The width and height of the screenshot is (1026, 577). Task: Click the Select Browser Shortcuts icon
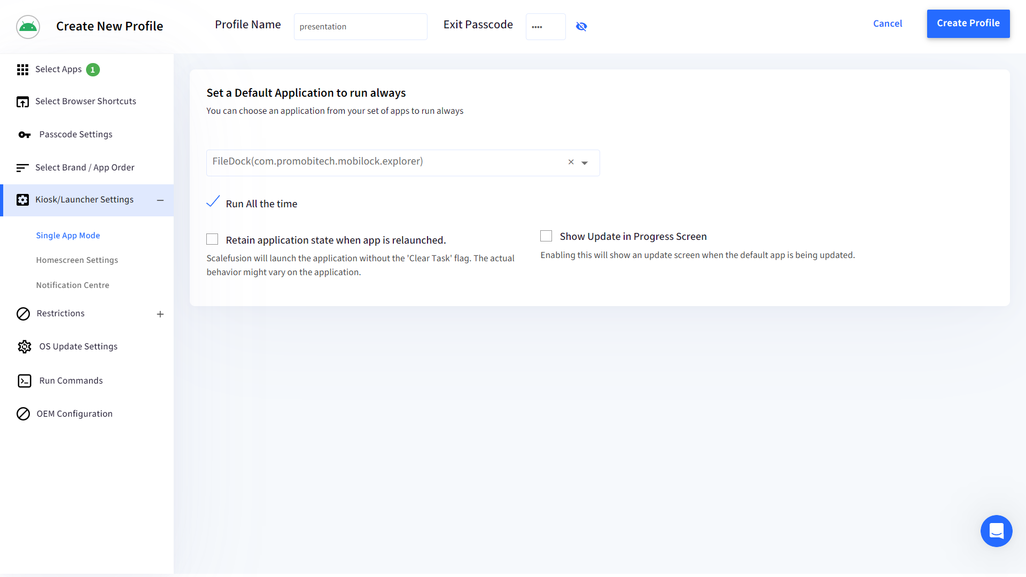22,102
